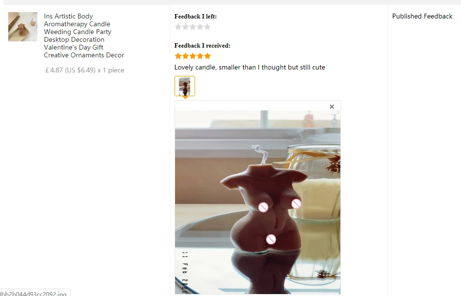Click the Published Feedback status text
Screen dimensions: 461x296
tap(422, 16)
